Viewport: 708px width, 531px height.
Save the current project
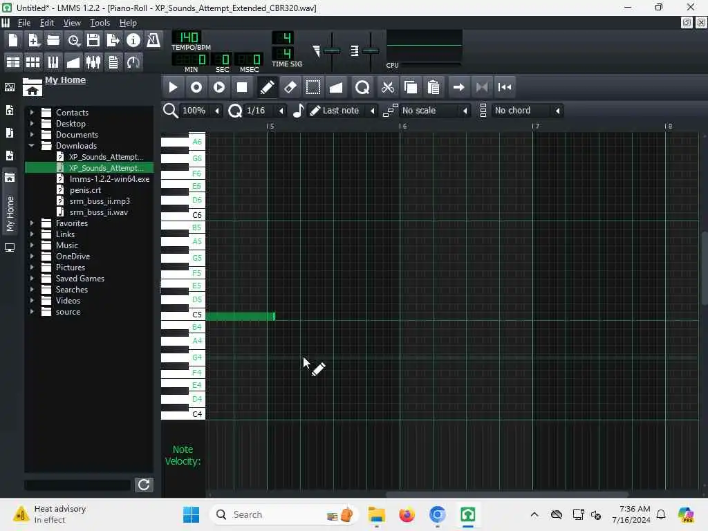(93, 40)
